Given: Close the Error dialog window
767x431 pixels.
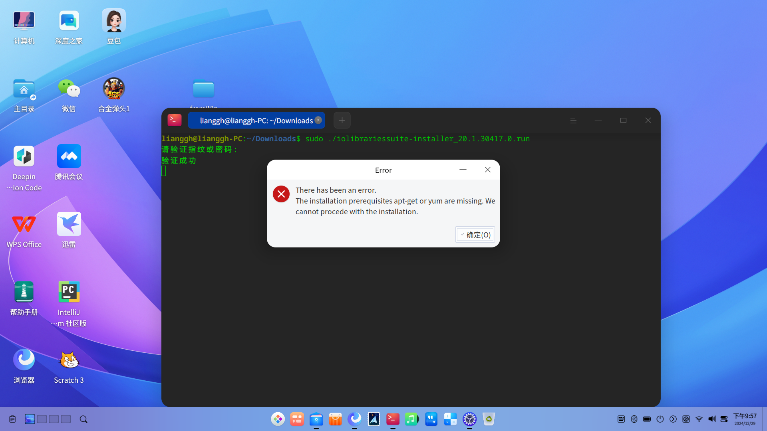Looking at the screenshot, I should coord(488,170).
